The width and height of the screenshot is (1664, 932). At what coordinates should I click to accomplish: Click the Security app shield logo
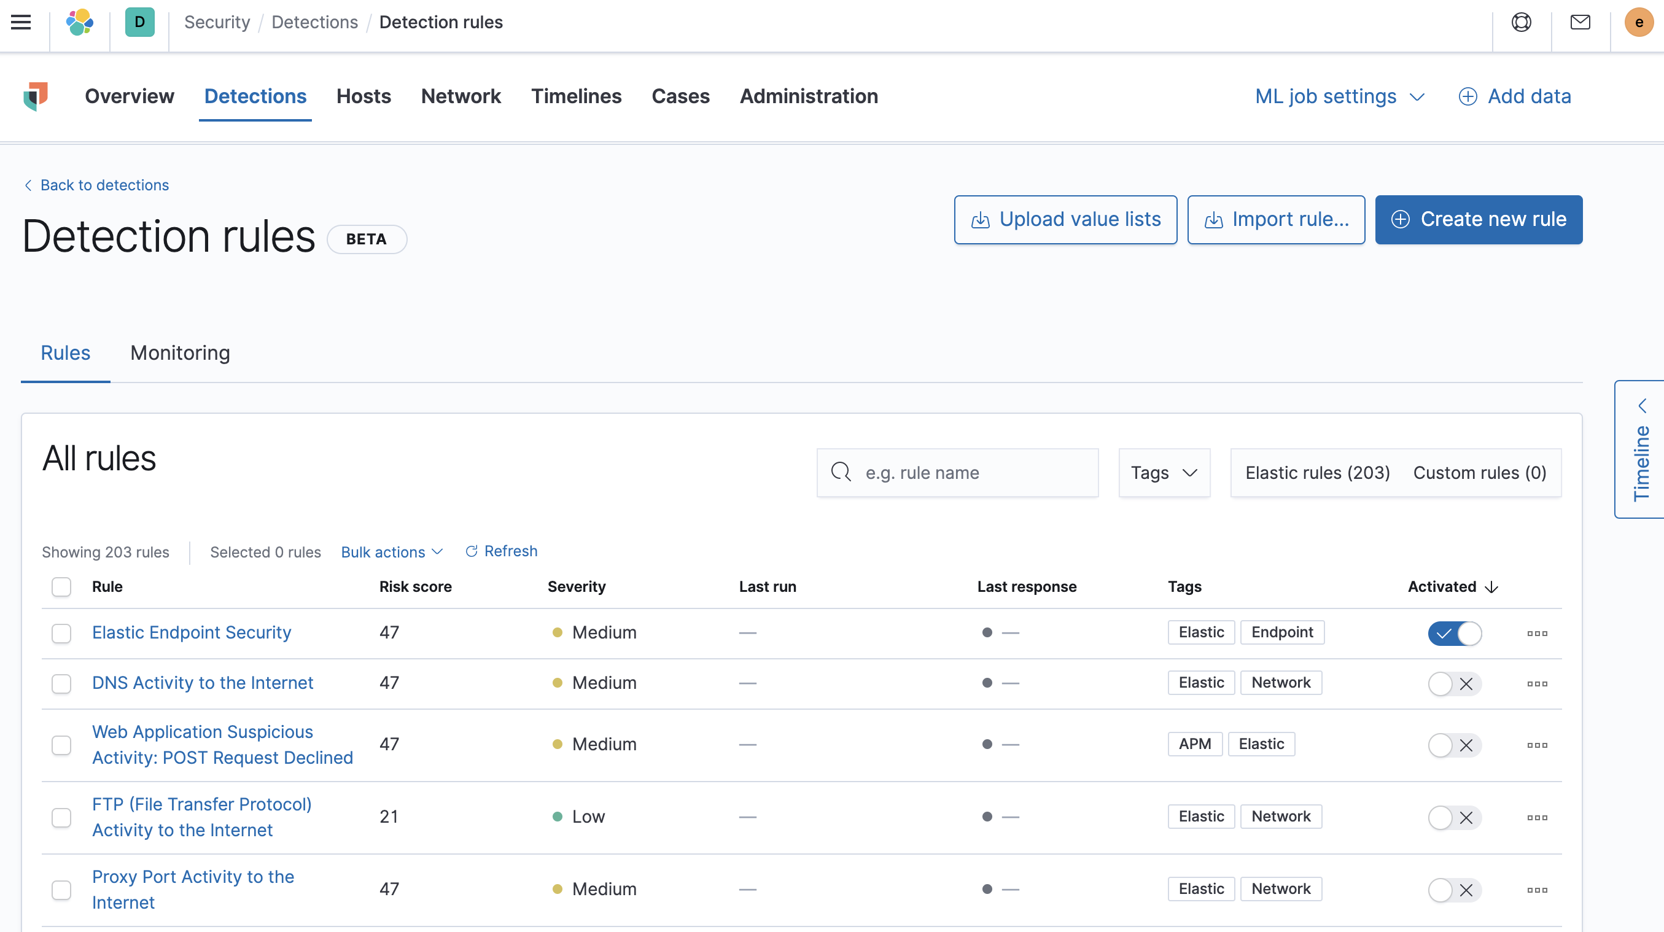(x=36, y=96)
